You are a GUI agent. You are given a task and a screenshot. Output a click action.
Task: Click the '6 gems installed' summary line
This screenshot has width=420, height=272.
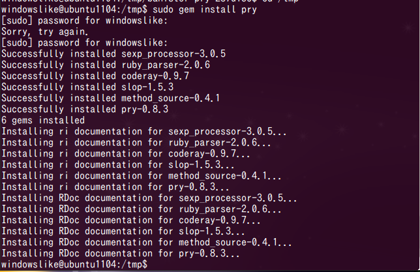point(43,120)
